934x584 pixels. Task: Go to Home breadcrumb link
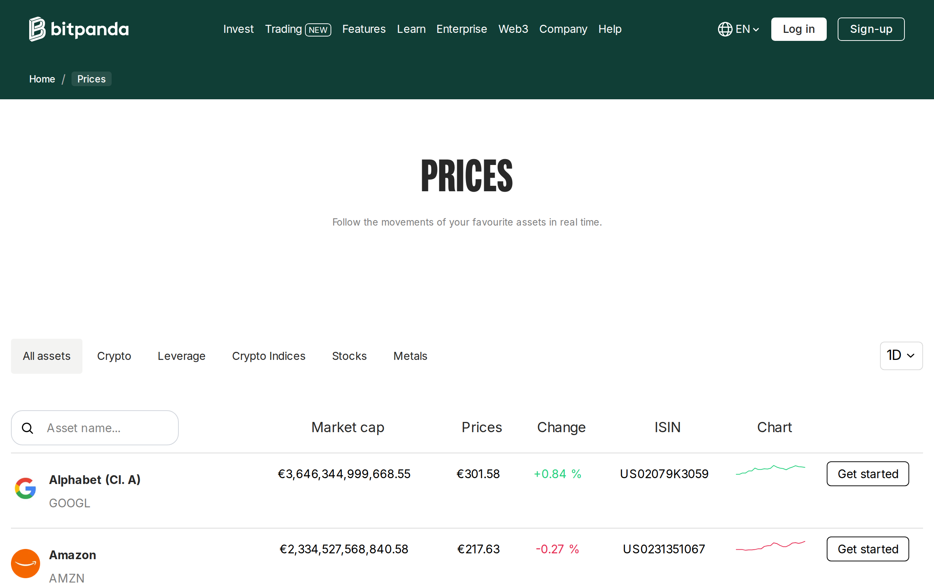coord(42,79)
